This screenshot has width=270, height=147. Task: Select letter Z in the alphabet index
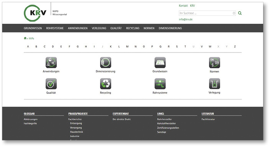(235, 47)
